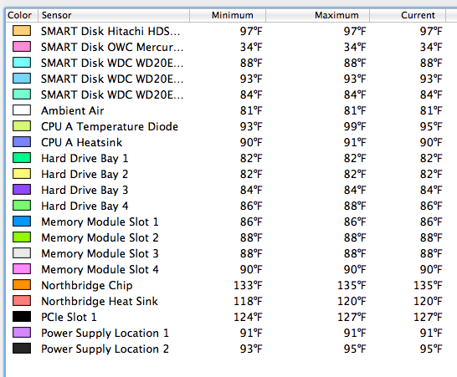Screen dimensions: 457x377
Task: Select Power Supply Location 2 sensor name
Action: (105, 349)
